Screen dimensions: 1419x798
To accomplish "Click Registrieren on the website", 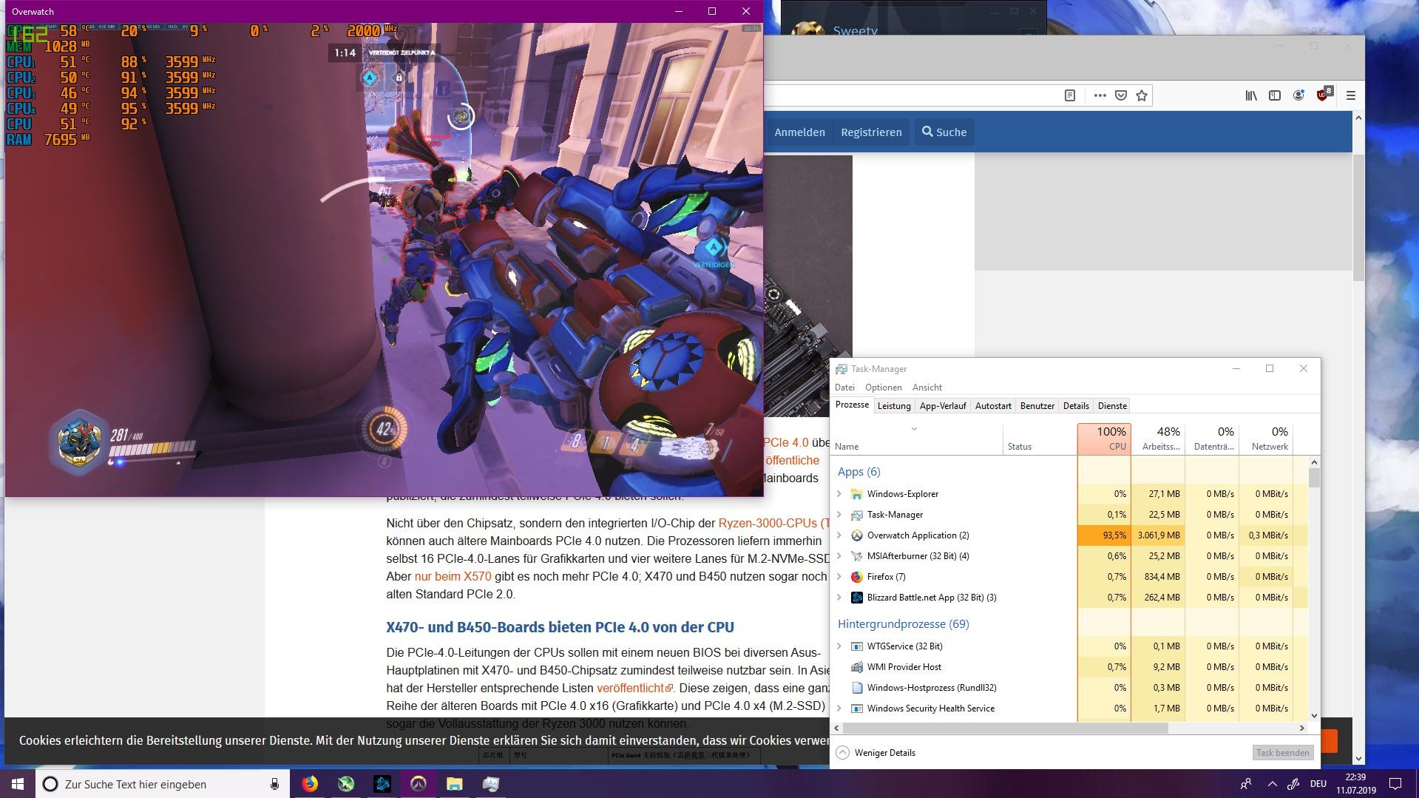I will 871,132.
